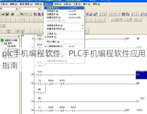Click the copy icon in the toolbar
147x114 pixels.
point(21,14)
